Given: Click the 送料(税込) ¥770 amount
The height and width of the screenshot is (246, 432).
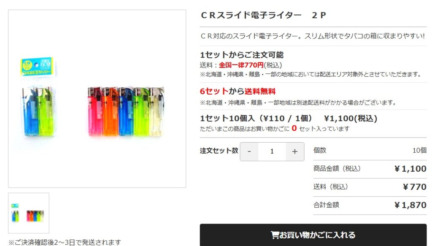Looking at the screenshot, I should [415, 187].
